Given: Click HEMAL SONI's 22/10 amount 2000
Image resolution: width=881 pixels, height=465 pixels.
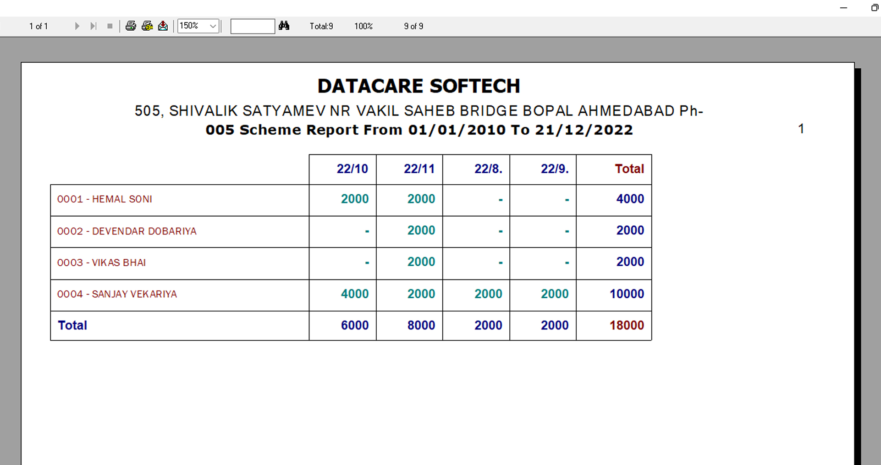Looking at the screenshot, I should (355, 199).
